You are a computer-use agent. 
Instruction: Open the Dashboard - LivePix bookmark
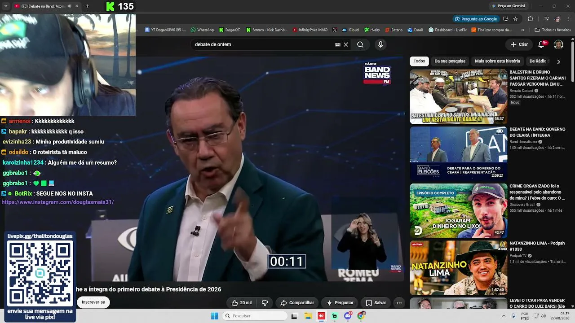(x=447, y=30)
